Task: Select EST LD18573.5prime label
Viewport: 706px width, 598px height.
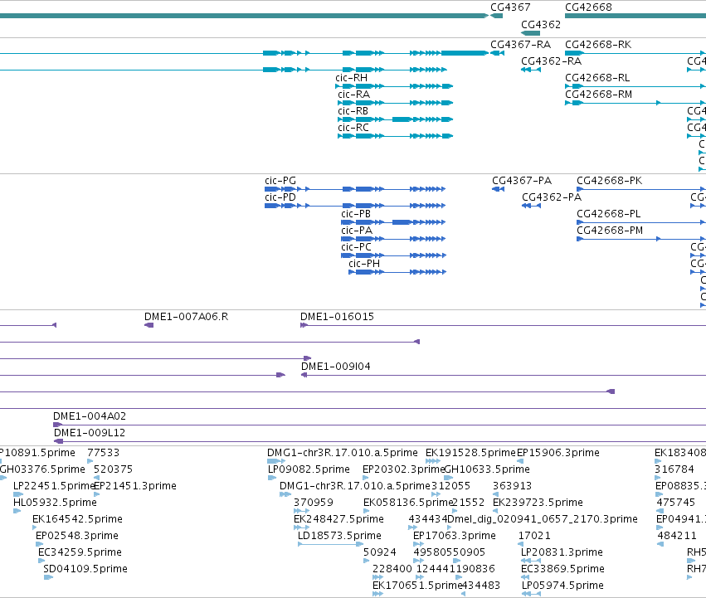Action: click(x=339, y=536)
